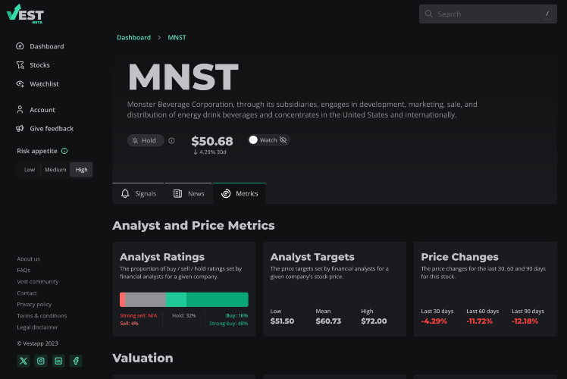The height and width of the screenshot is (379, 567).
Task: Click the info icon next to Hold
Action: click(x=171, y=140)
